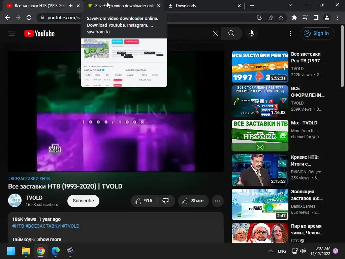Dislike this video
The width and height of the screenshot is (345, 259).
pyautogui.click(x=166, y=201)
